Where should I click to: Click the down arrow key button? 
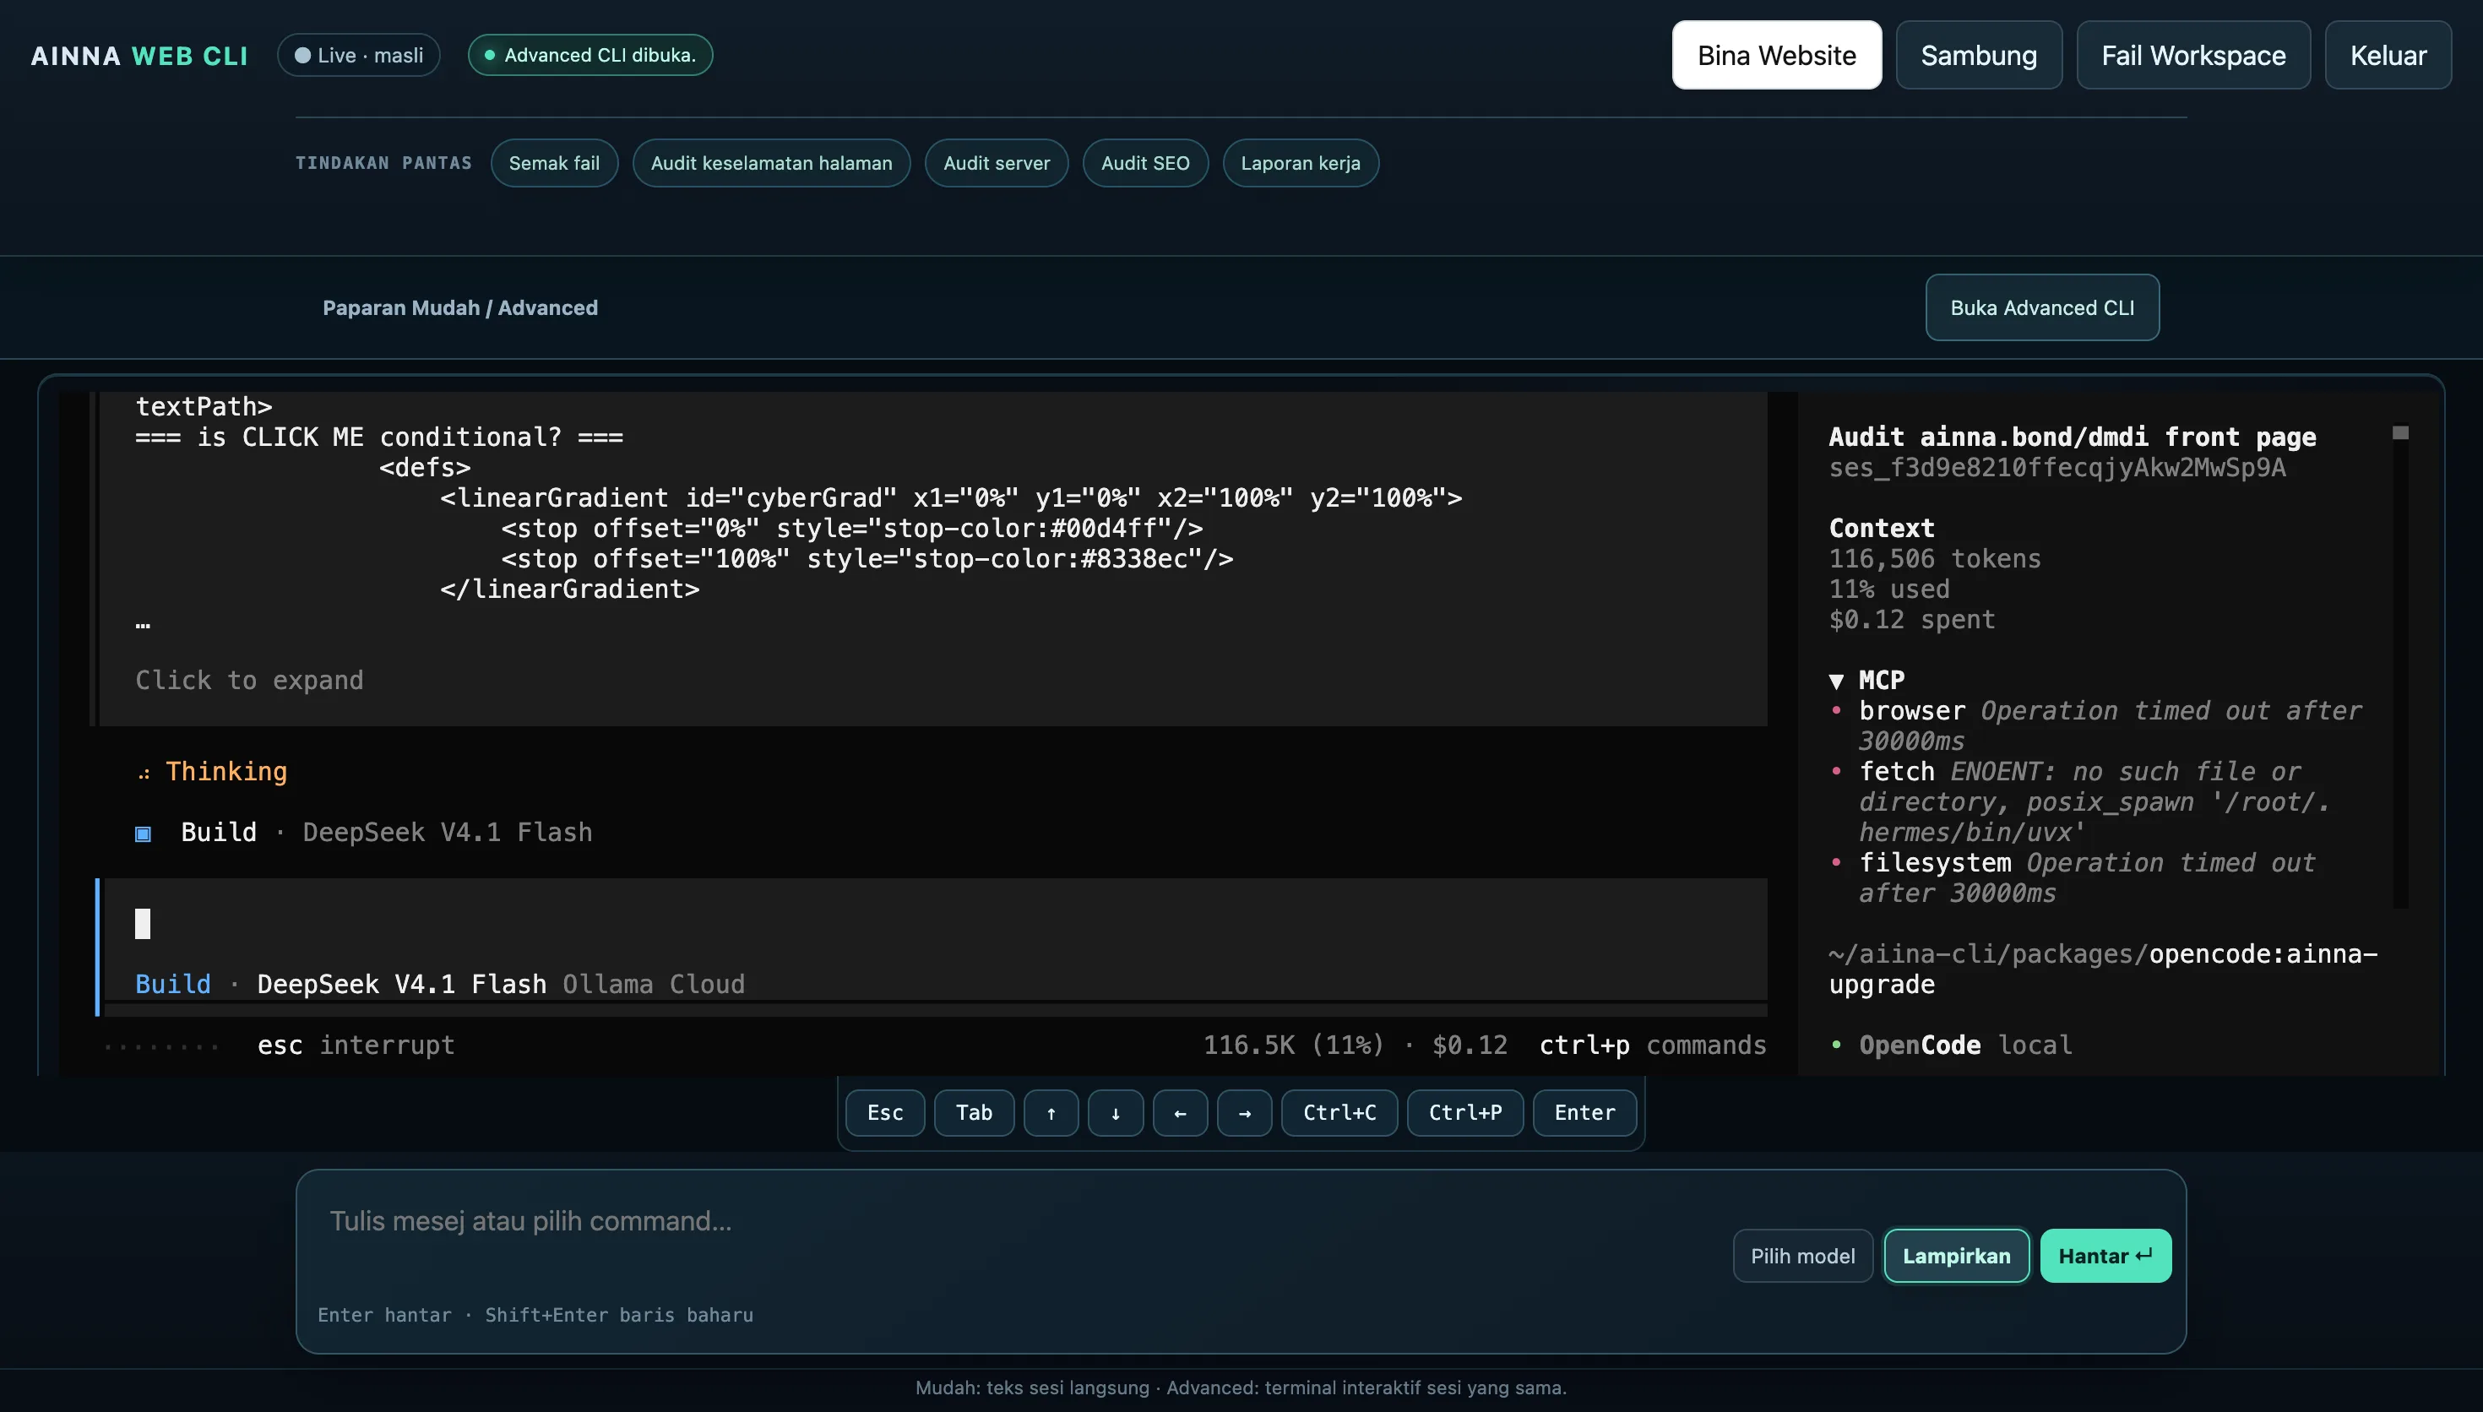point(1116,1112)
